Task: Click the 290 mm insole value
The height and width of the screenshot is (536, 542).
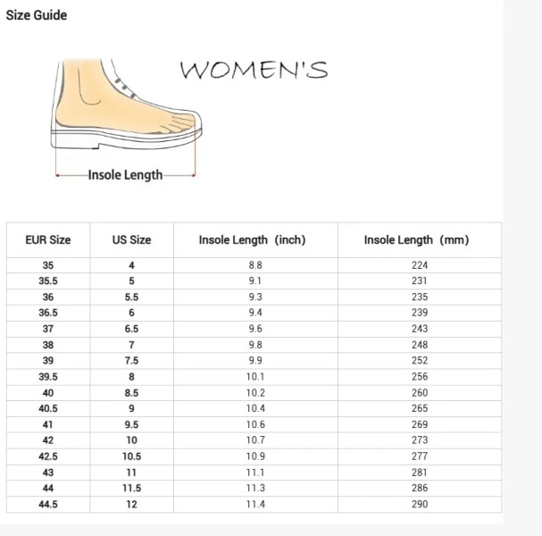Action: coord(420,505)
